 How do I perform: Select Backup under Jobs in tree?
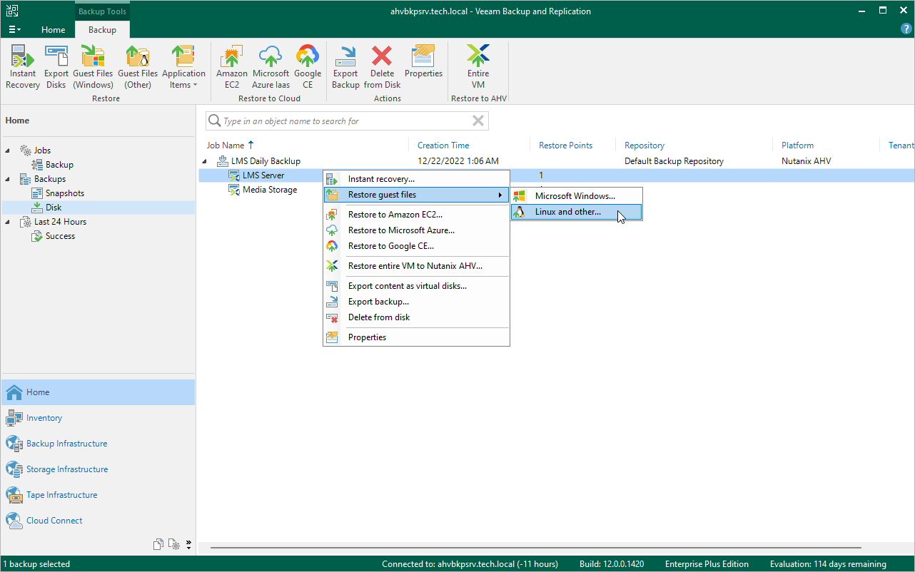tap(59, 165)
